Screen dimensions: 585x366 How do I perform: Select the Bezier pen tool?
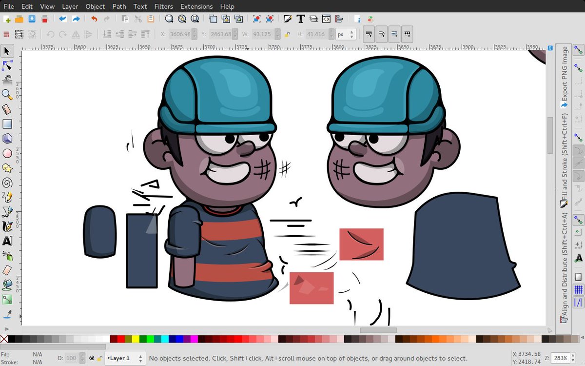pyautogui.click(x=7, y=212)
